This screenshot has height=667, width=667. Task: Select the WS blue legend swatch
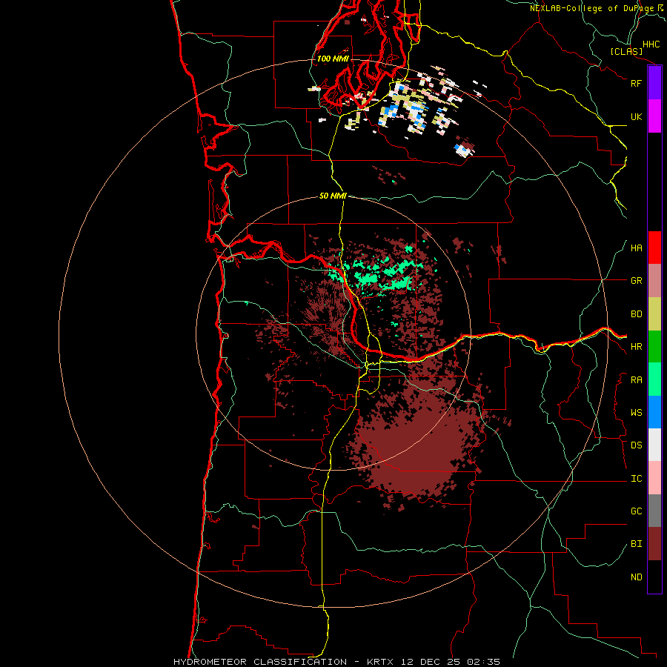[x=654, y=412]
